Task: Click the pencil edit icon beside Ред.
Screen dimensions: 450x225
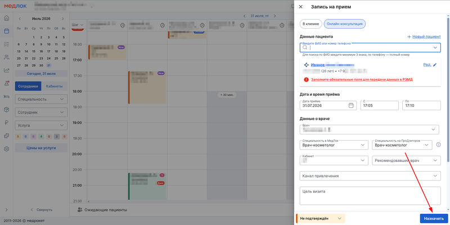Action: pyautogui.click(x=435, y=65)
